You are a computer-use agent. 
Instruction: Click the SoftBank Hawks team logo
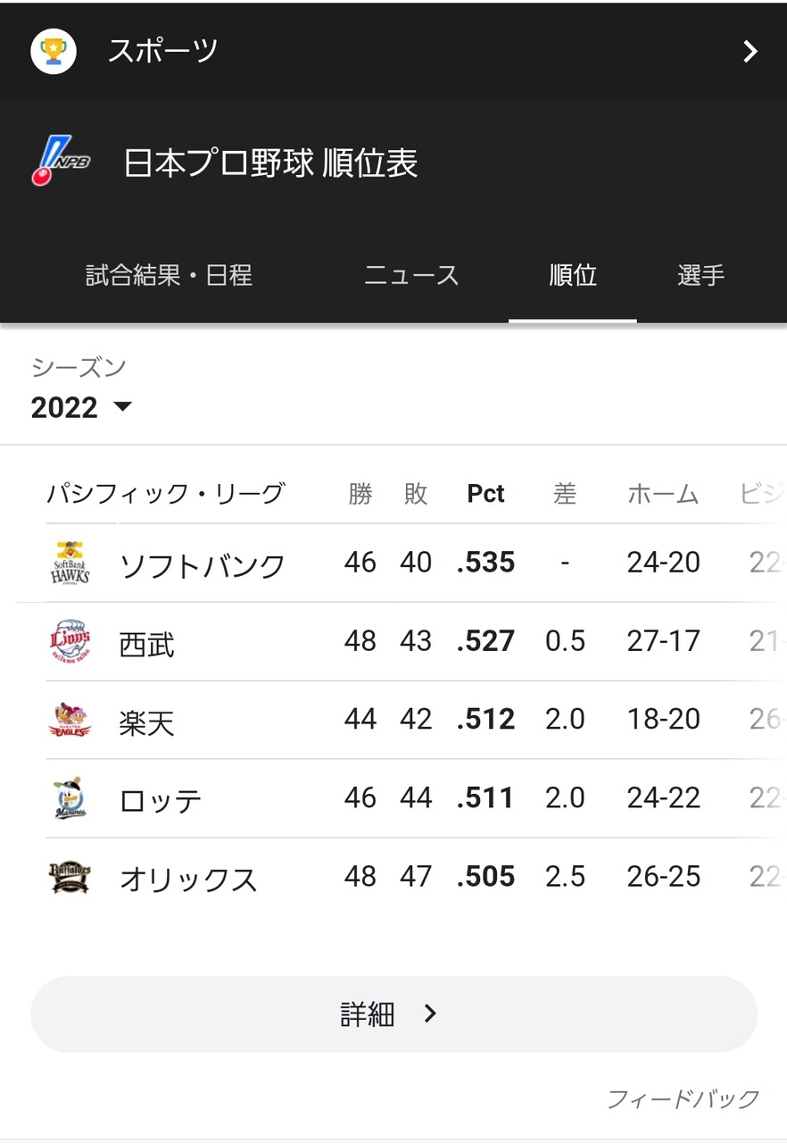(x=70, y=563)
